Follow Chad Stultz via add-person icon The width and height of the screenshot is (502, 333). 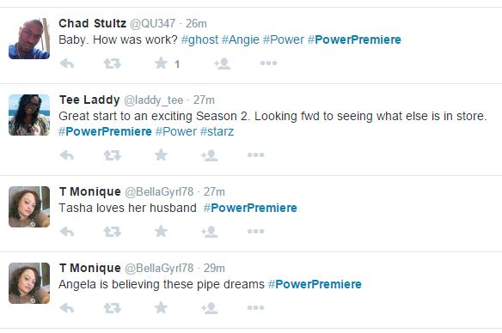click(x=222, y=64)
